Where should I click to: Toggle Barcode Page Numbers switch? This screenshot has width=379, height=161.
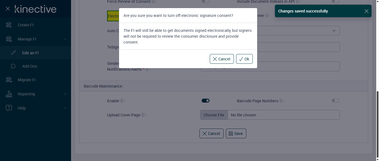point(335,101)
